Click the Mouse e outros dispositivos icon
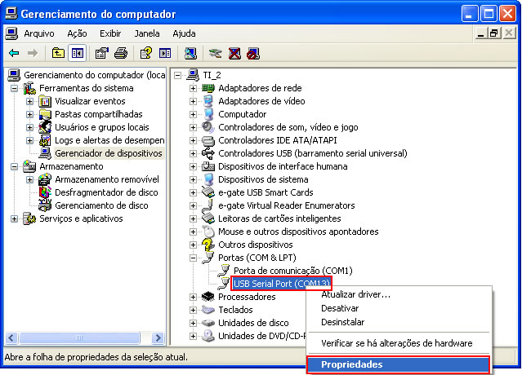 tap(208, 232)
